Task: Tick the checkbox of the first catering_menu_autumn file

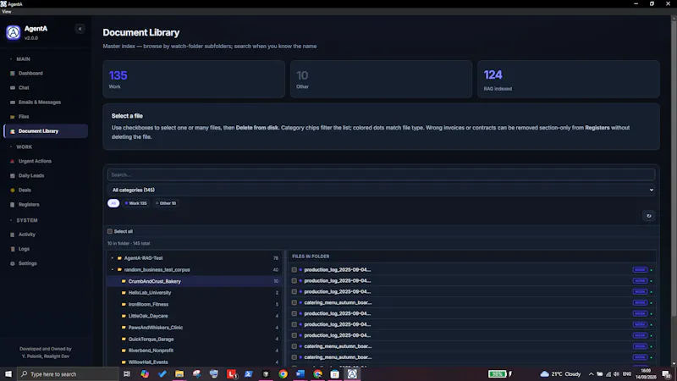Action: (x=294, y=303)
